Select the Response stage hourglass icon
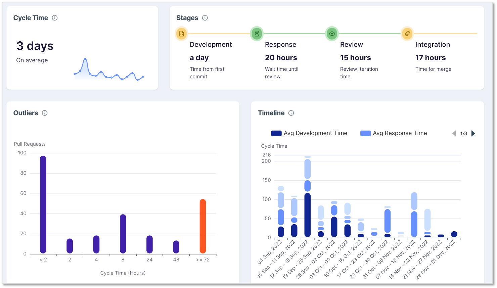Screen dimensions: 497x288 tap(256, 34)
